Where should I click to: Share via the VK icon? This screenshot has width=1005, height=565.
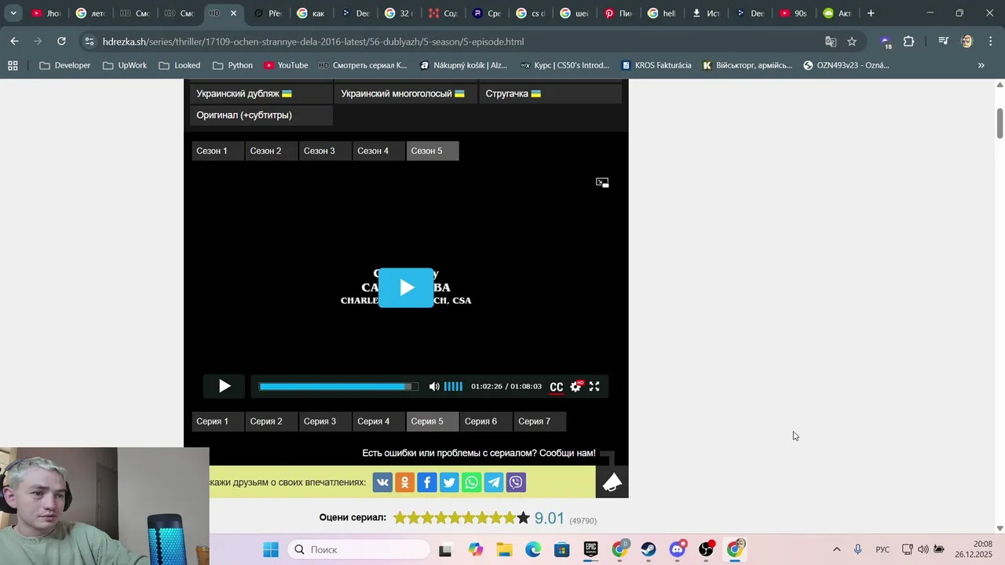click(382, 483)
